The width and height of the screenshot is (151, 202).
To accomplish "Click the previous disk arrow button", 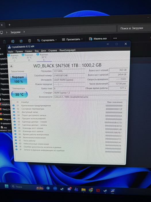I will [11, 66].
